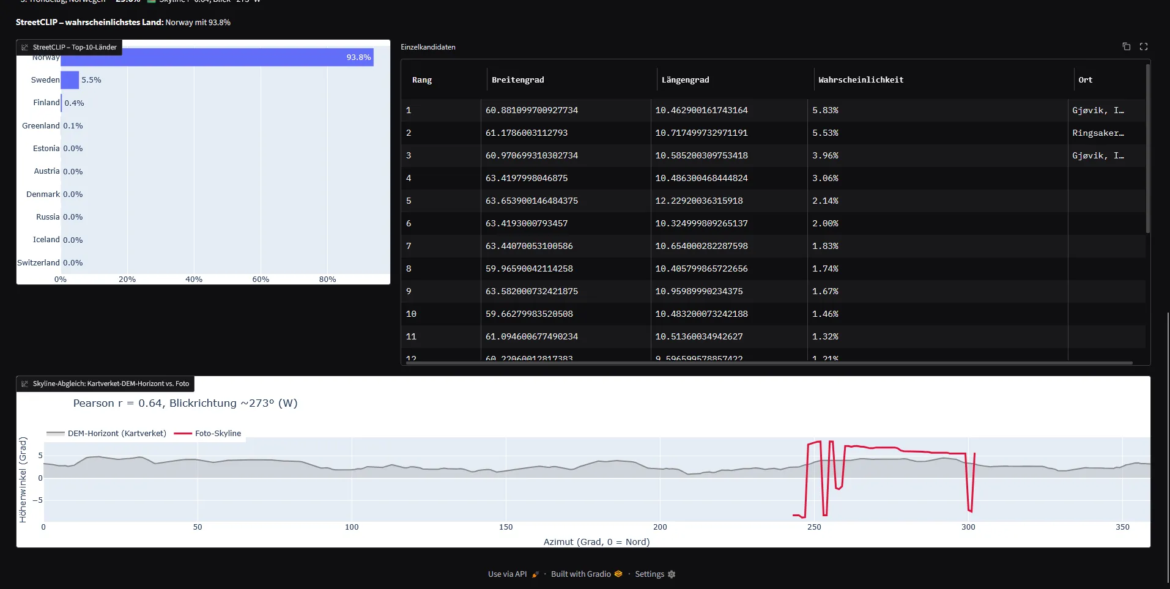Click the Norway 93.8% bar

click(217, 57)
